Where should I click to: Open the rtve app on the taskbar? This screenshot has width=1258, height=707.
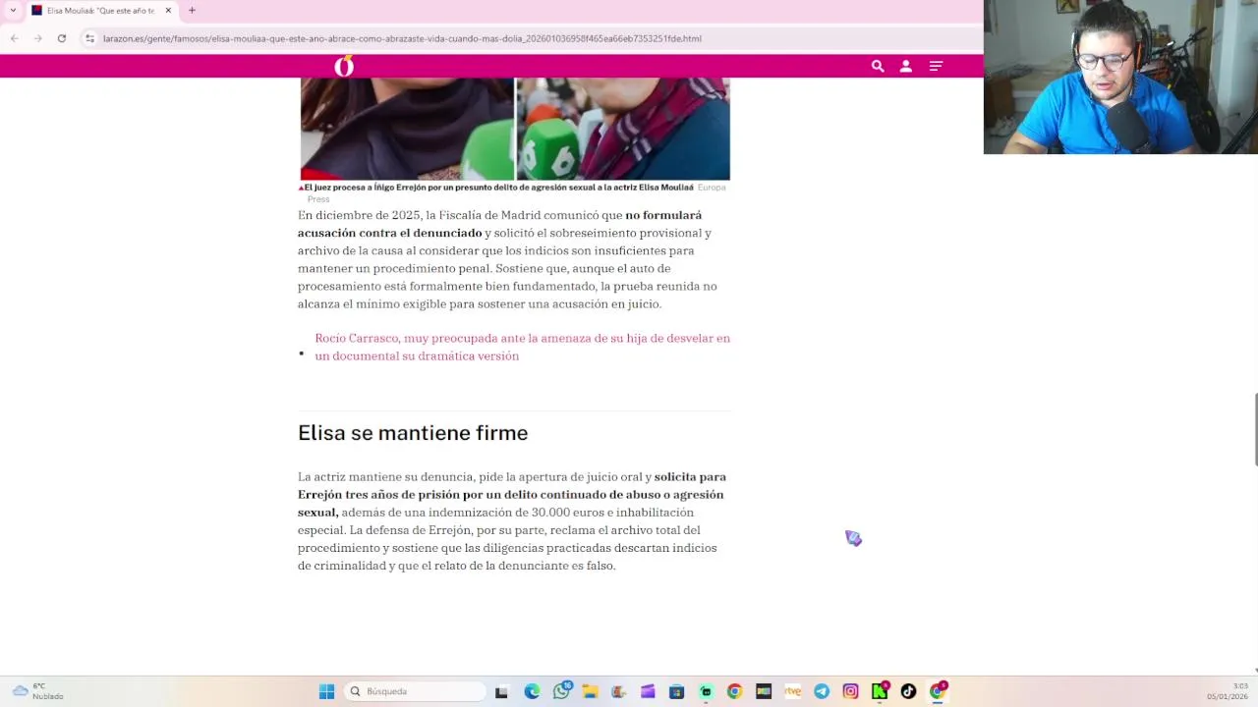point(792,691)
